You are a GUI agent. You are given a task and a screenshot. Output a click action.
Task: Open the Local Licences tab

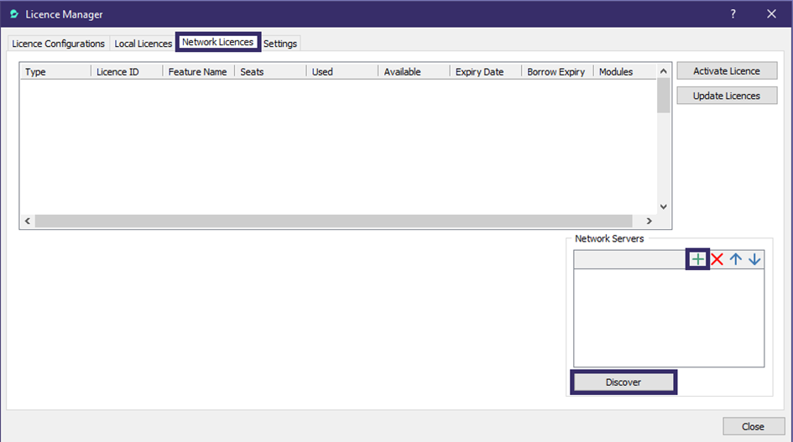point(143,44)
